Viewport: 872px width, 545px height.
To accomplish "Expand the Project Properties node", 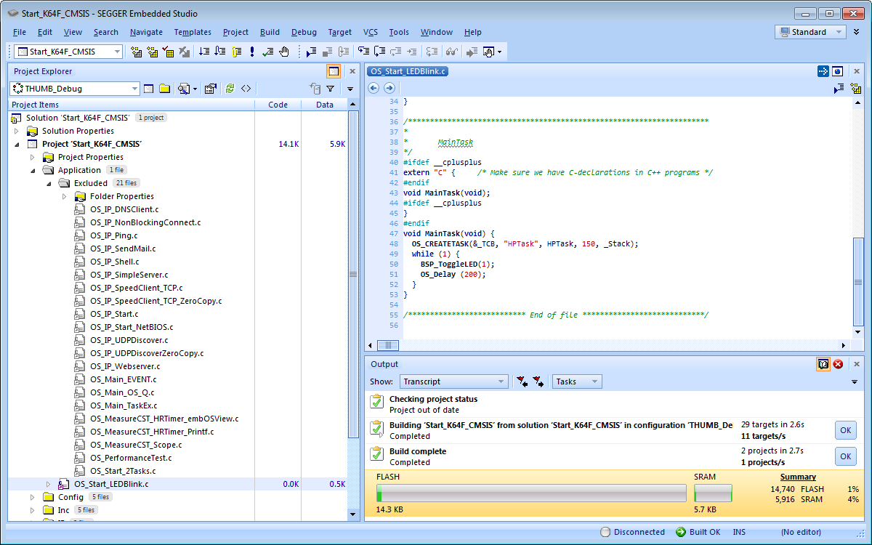I will (33, 157).
